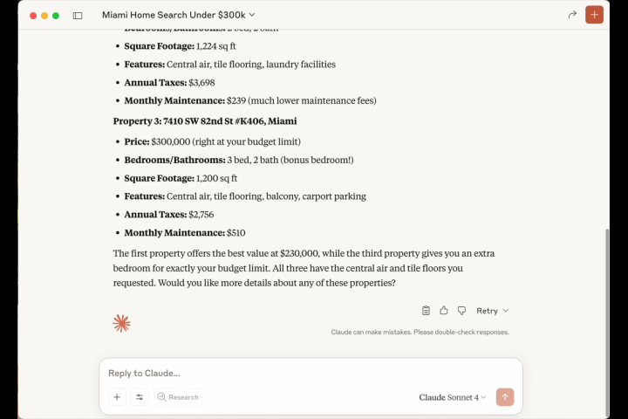Open the search and tools settings icon
Image resolution: width=628 pixels, height=419 pixels.
140,397
